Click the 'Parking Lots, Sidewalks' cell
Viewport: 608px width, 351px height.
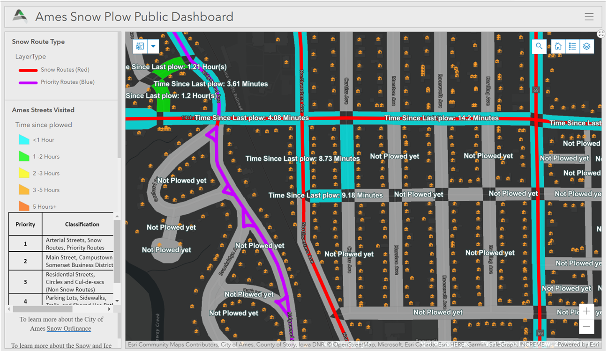(x=78, y=300)
